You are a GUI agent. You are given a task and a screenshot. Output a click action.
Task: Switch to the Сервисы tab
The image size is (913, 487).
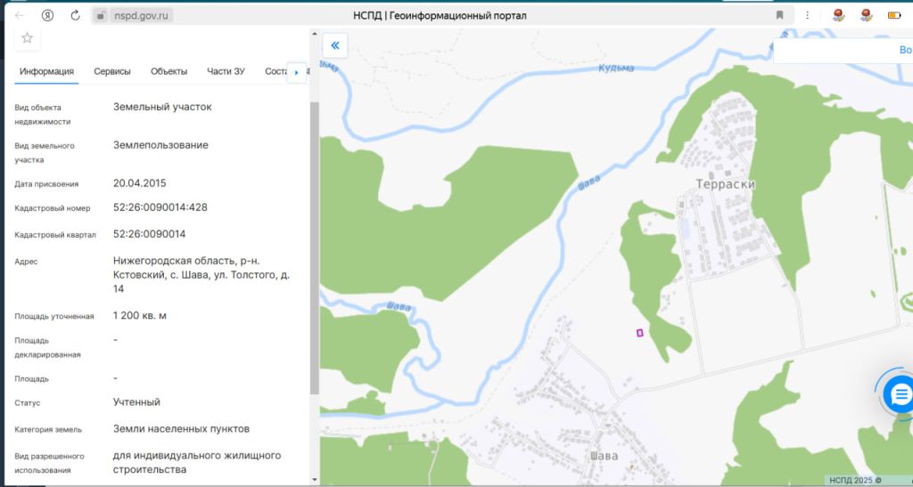coord(112,71)
